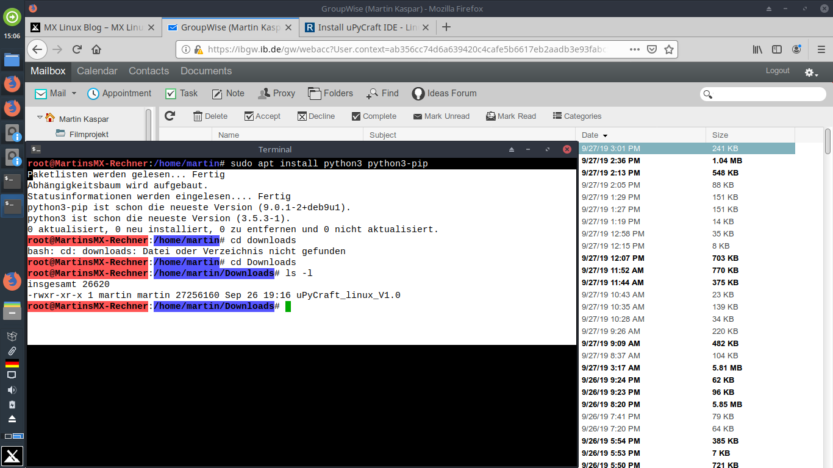Go back one page in Firefox
The width and height of the screenshot is (833, 468).
(37, 49)
